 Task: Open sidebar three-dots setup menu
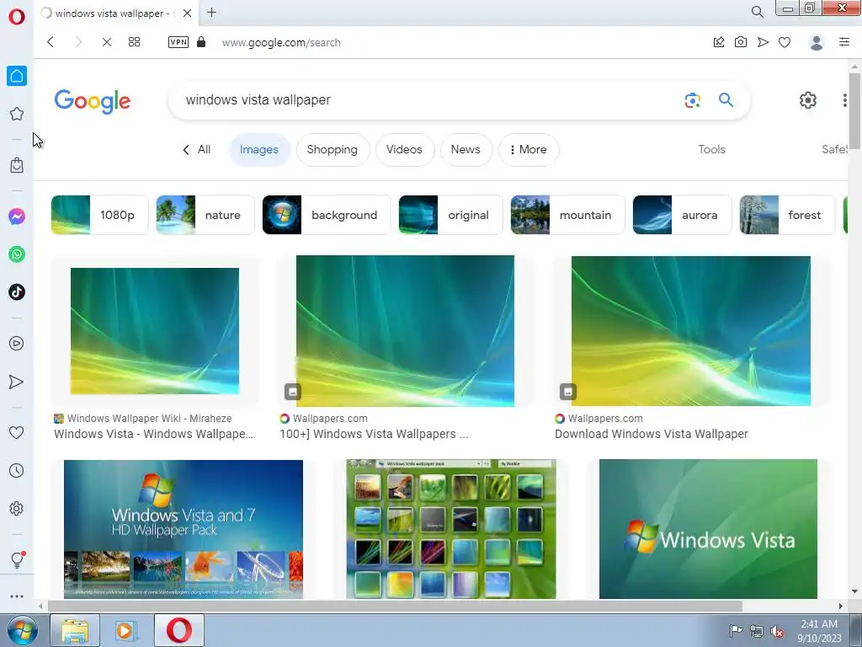pos(17,596)
